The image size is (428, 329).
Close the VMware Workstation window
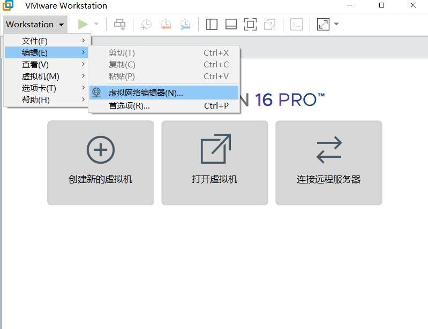click(413, 5)
